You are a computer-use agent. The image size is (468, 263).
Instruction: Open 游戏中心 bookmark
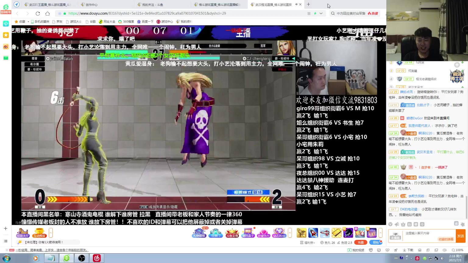coord(165,22)
